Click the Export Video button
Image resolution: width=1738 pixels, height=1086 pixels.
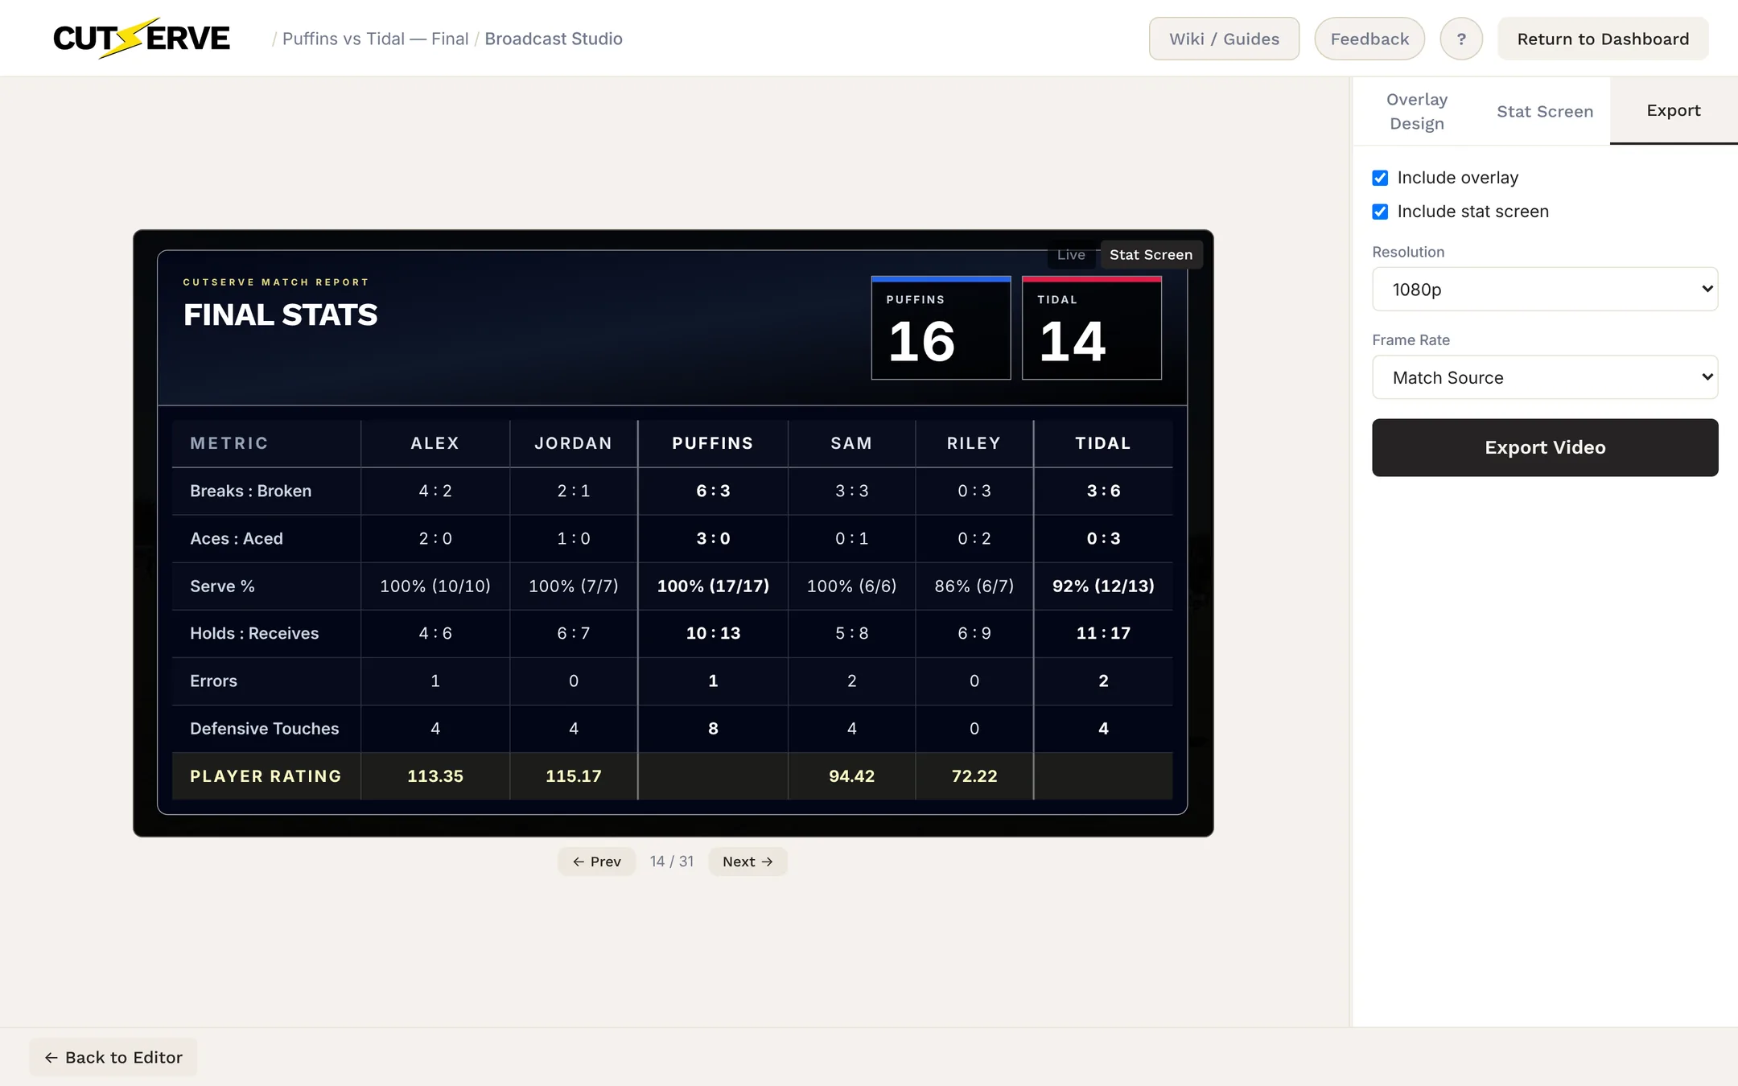pyautogui.click(x=1545, y=447)
